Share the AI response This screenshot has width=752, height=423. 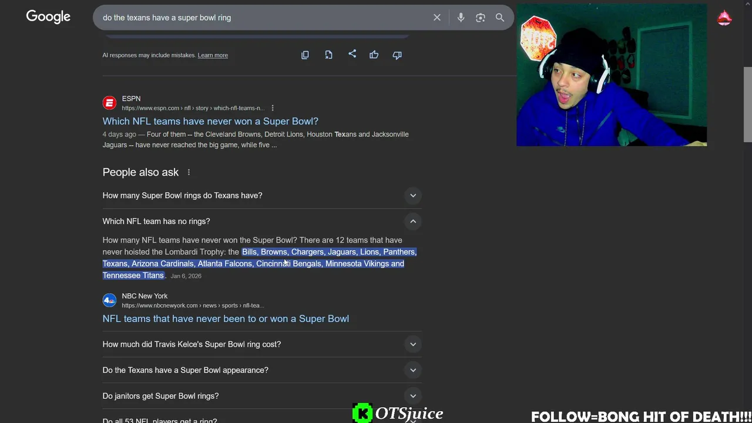coord(352,54)
